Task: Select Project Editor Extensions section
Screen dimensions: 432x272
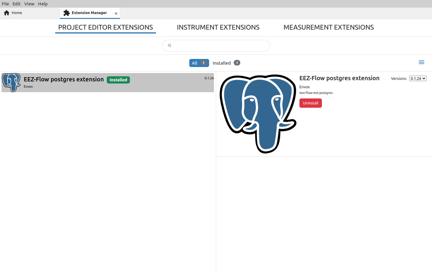Action: (x=106, y=28)
